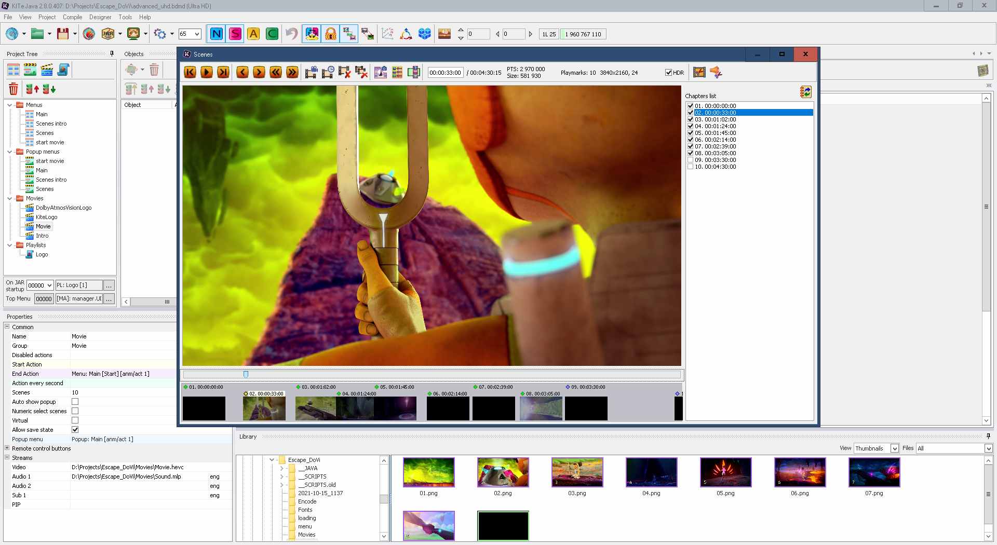Image resolution: width=997 pixels, height=545 pixels.
Task: Click the pink S toolbar button
Action: (235, 34)
